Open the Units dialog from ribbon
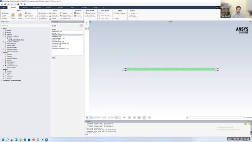This screenshot has height=142, width=252. 5,19
